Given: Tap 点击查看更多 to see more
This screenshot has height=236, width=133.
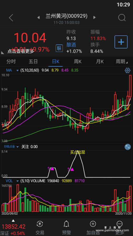Looking at the screenshot, I should [21, 51].
